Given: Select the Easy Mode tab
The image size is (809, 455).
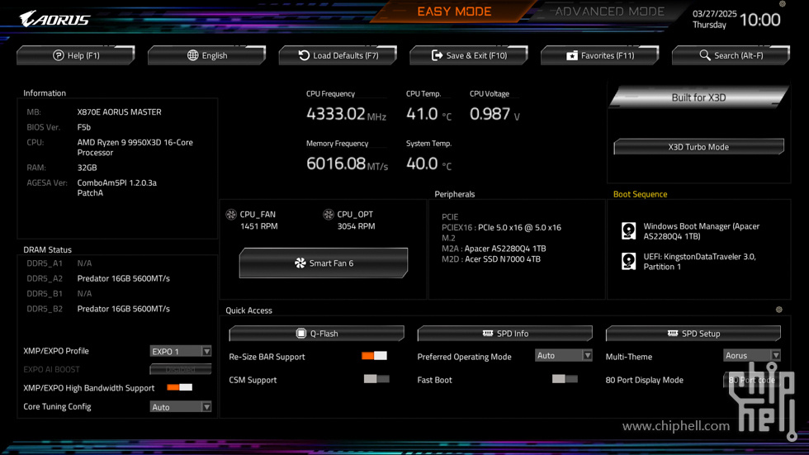Looking at the screenshot, I should click(x=454, y=12).
